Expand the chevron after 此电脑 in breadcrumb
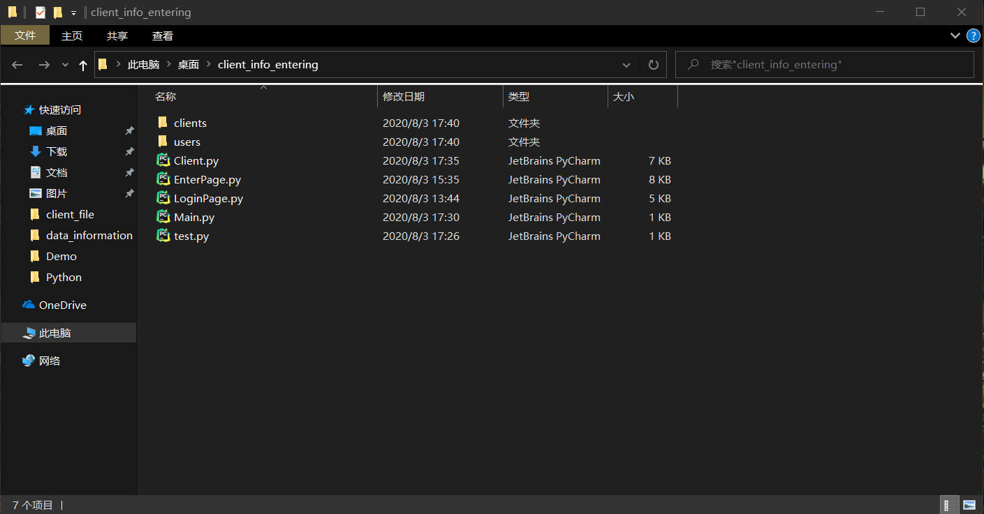 coord(169,65)
